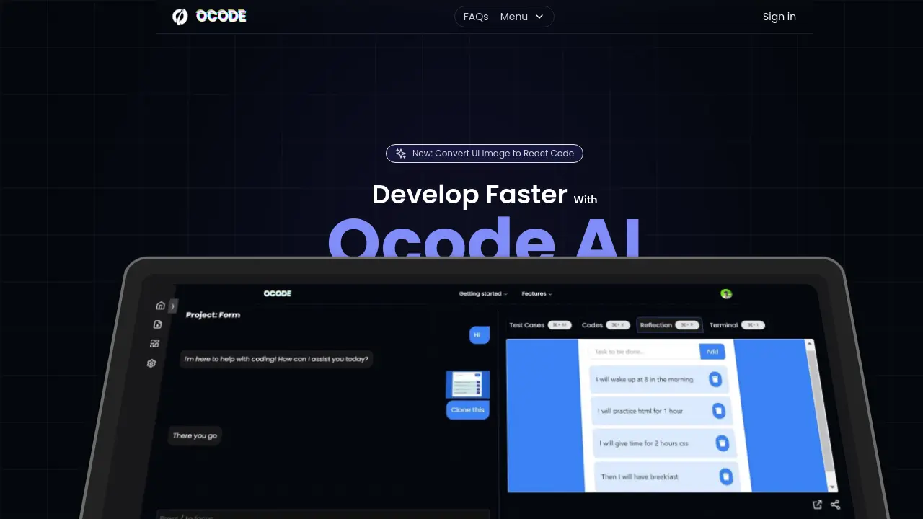
Task: Click the I'm here to help with coding message
Action: (276, 358)
